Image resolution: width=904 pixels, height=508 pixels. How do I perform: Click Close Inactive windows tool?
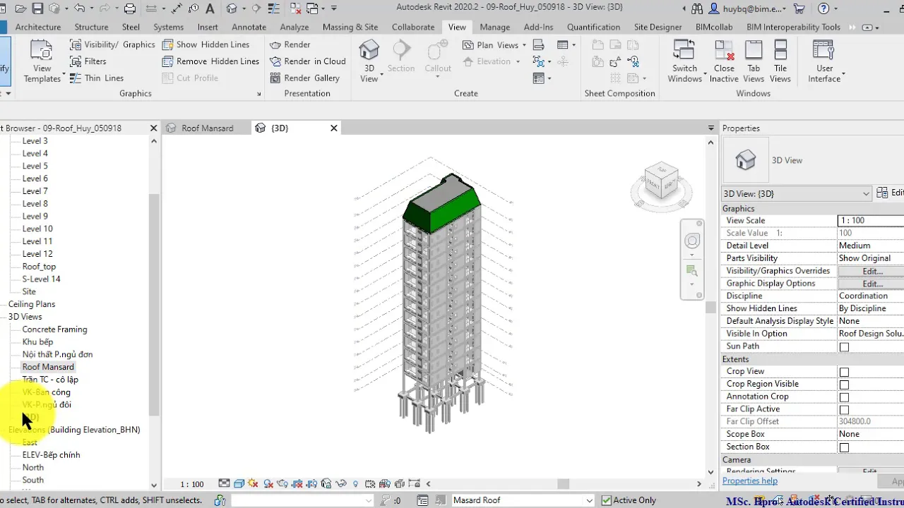point(724,61)
